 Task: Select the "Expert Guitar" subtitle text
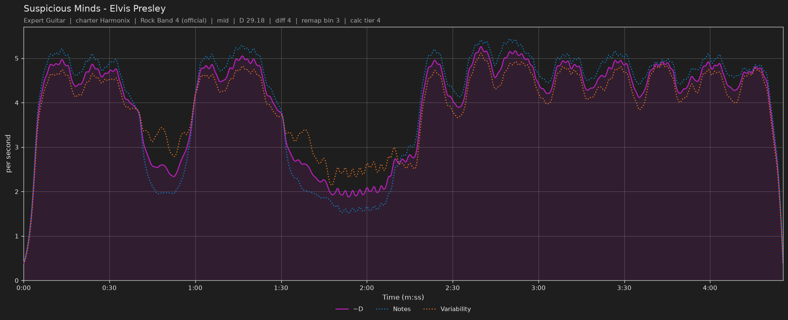(x=45, y=21)
